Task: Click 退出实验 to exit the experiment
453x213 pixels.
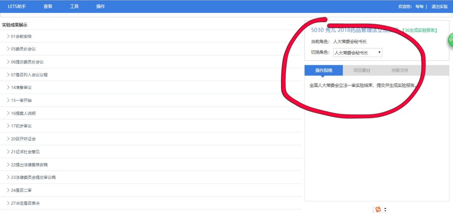Action: click(439, 6)
